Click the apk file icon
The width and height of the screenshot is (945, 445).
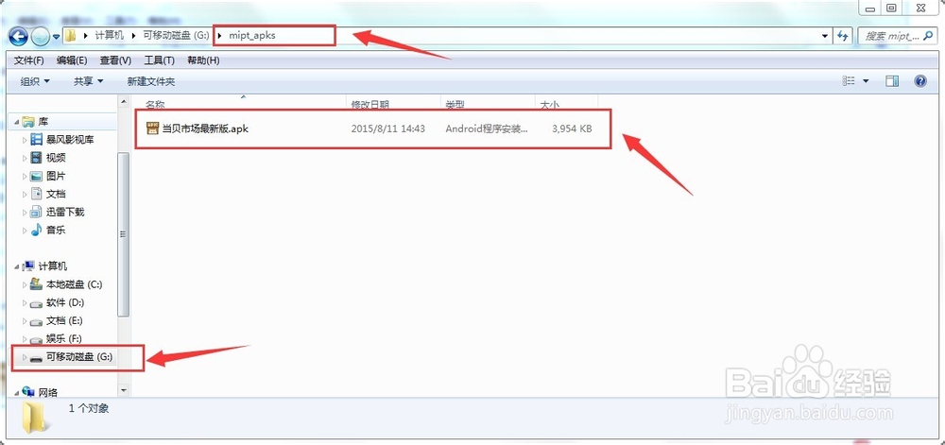click(x=152, y=128)
